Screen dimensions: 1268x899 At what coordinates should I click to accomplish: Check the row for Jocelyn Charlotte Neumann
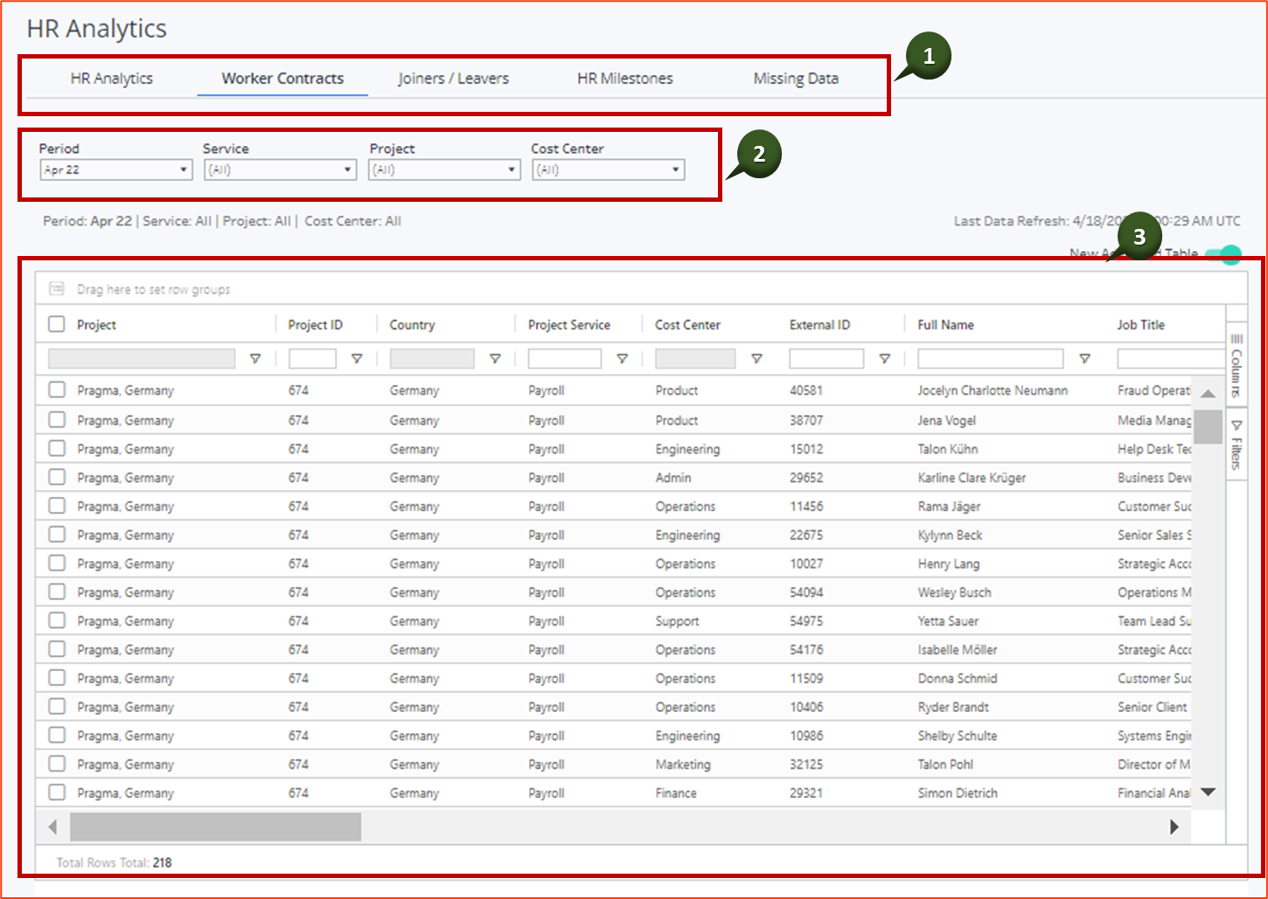tap(57, 390)
